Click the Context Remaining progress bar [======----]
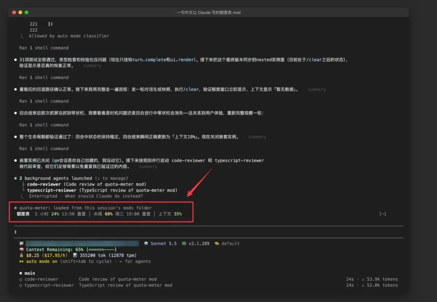Image resolution: width=437 pixels, height=302 pixels. (102, 249)
